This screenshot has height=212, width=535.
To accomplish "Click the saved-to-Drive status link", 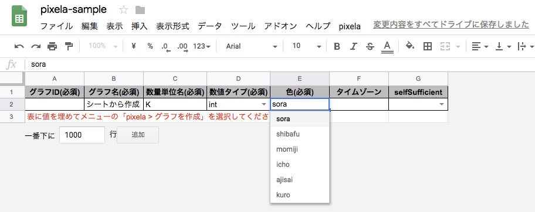I will 451,25.
